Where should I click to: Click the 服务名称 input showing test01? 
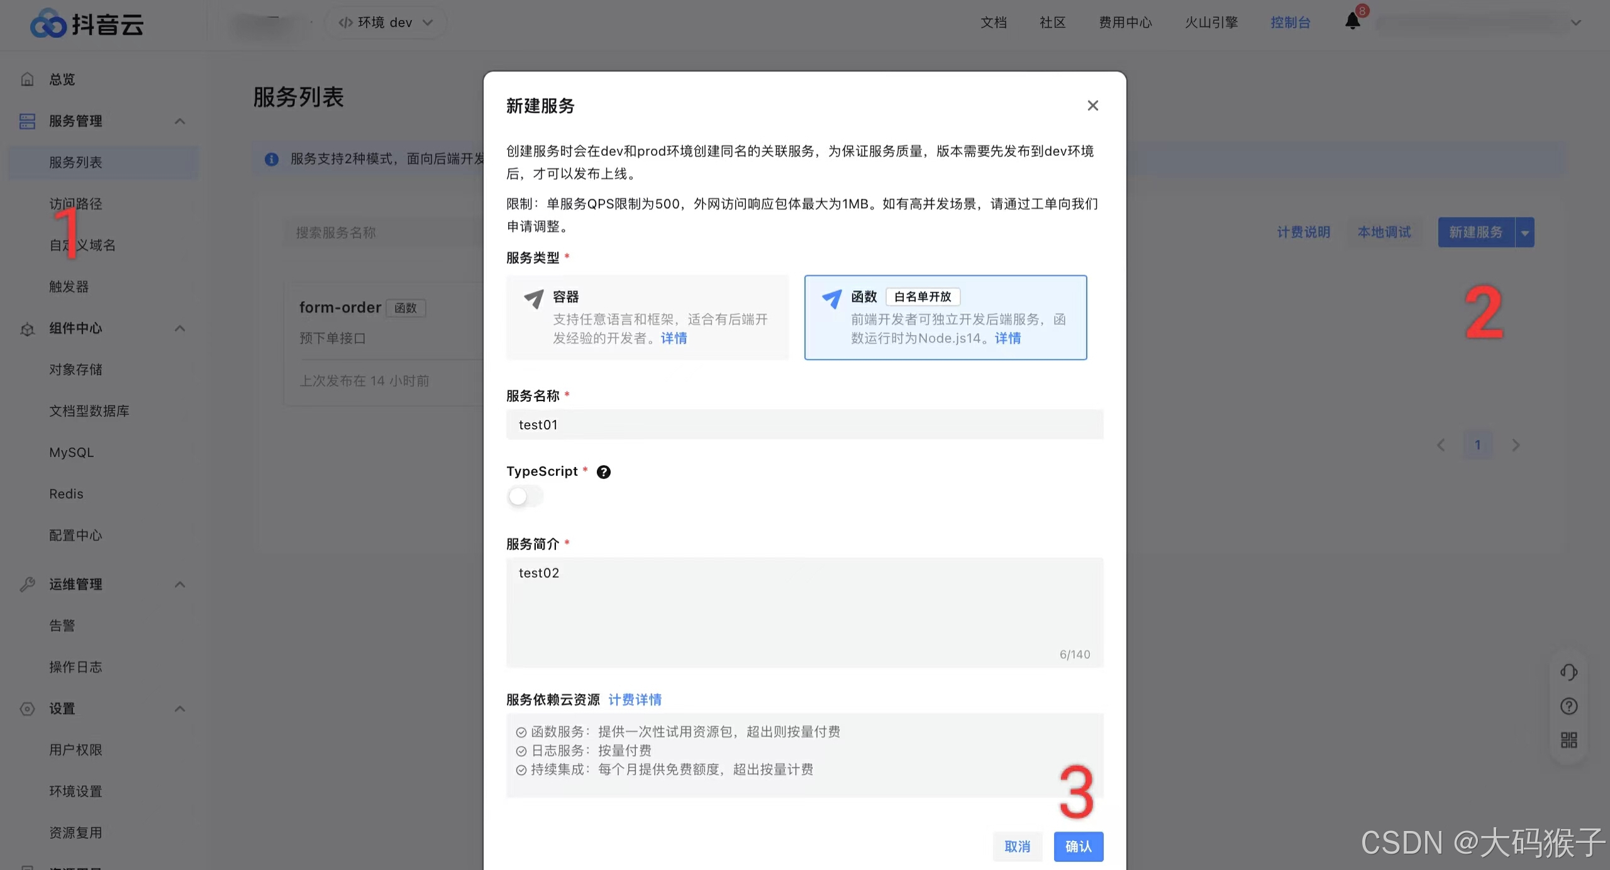coord(804,424)
